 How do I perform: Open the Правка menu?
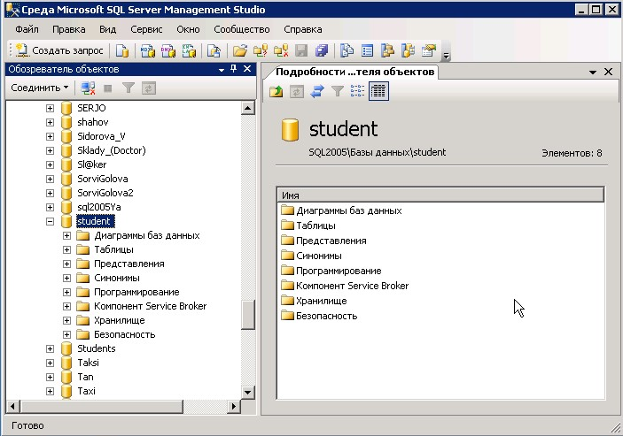[69, 29]
